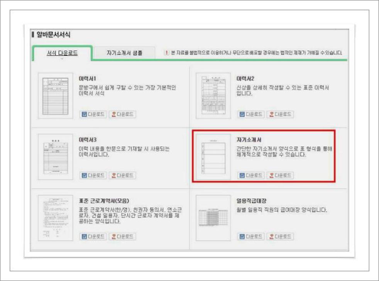Click the blue download icon under 이력서3
379x281 pixels.
[x=83, y=175]
